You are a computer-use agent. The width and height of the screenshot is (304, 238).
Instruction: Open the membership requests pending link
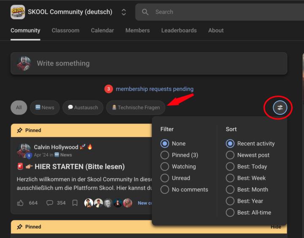tap(154, 89)
